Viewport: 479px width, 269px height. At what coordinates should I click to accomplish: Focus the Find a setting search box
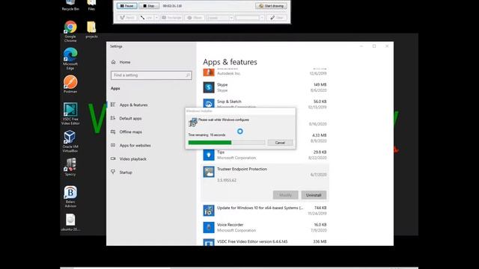click(151, 75)
